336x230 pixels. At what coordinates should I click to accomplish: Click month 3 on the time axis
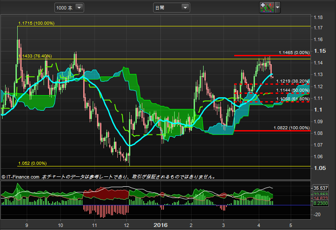(223, 225)
